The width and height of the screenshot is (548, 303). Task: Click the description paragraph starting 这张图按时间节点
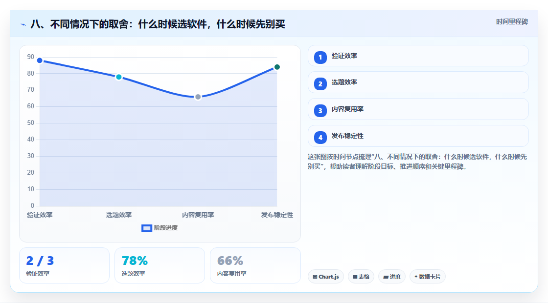point(417,162)
